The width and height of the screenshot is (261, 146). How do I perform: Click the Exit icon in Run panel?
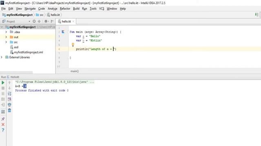[3, 105]
